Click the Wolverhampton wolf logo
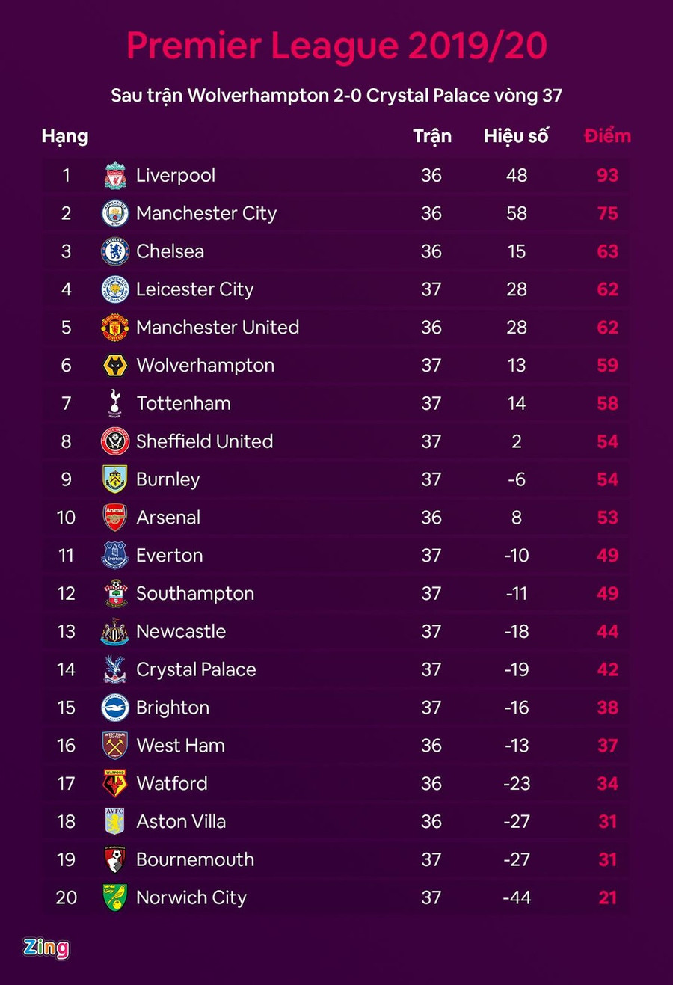Viewport: 673px width, 985px height. click(115, 366)
